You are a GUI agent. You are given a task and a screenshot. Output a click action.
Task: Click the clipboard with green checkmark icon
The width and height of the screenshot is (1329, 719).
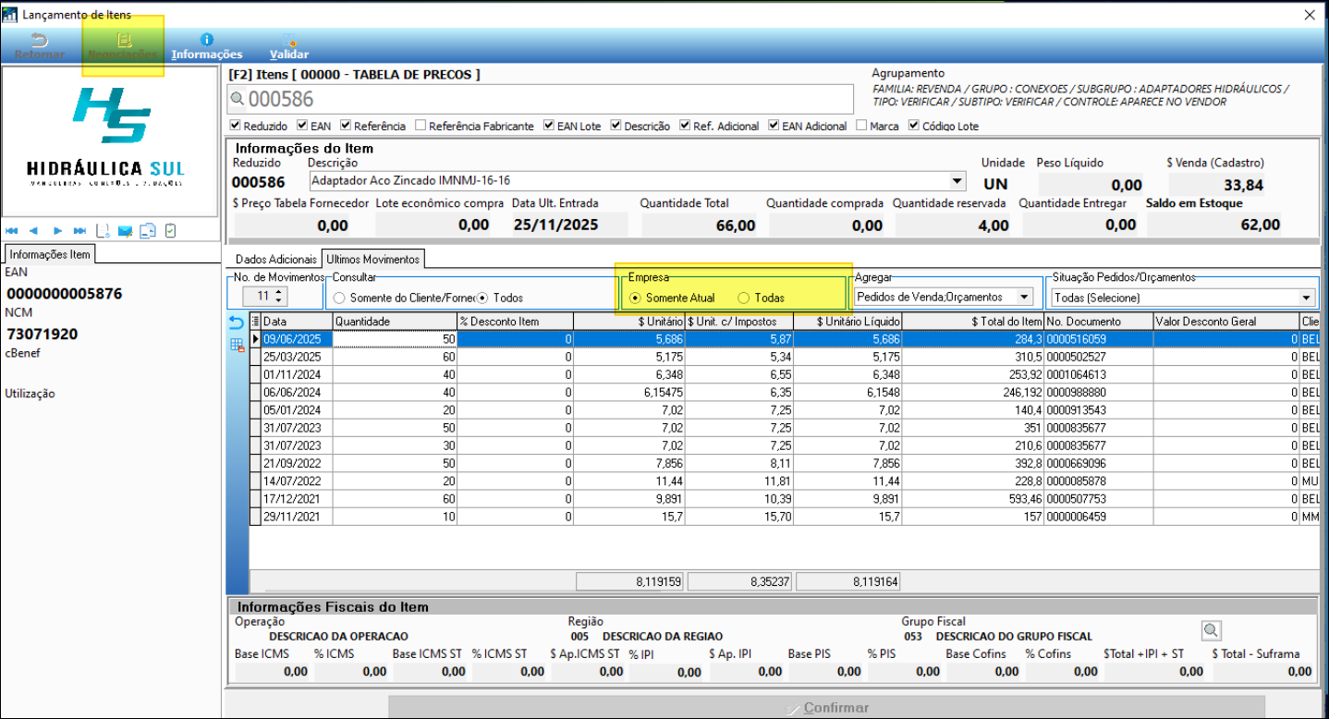170,230
